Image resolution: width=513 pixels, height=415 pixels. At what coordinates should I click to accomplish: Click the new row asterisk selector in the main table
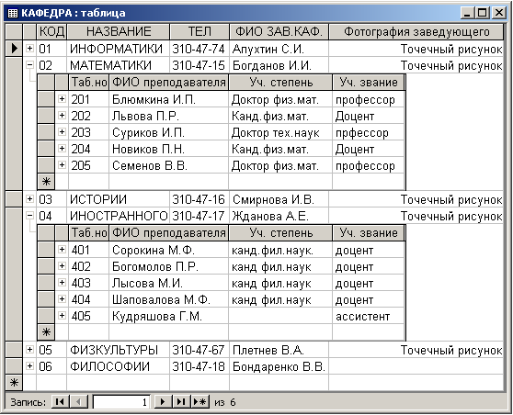coord(14,382)
